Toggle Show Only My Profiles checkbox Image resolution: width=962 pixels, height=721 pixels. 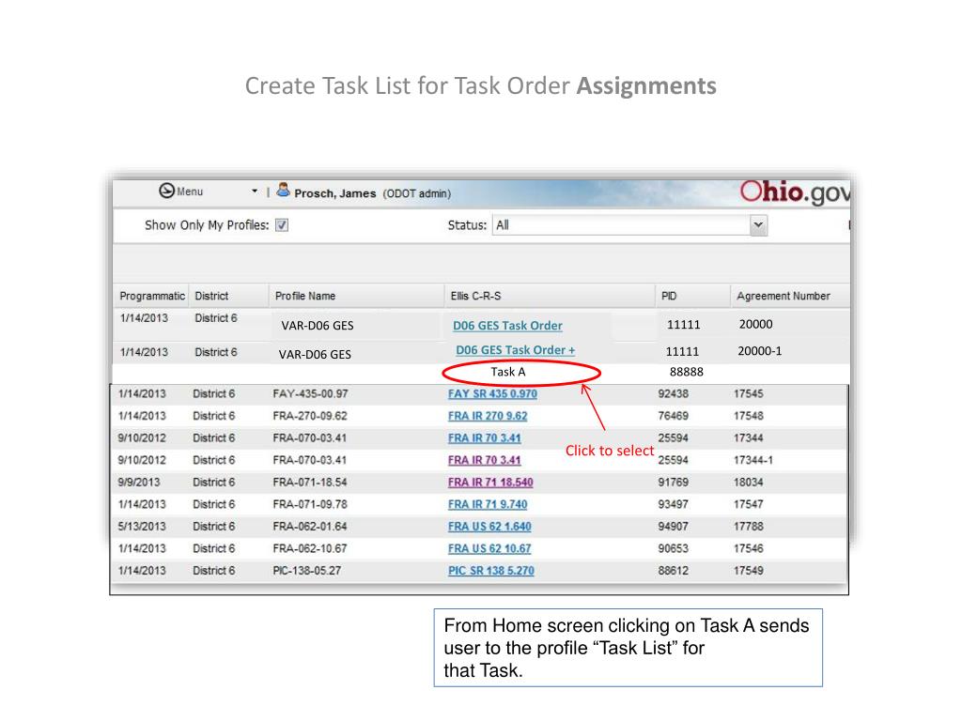(282, 225)
